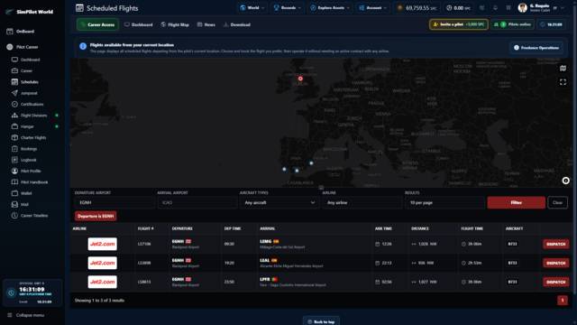This screenshot has width=577, height=325.
Task: Open the Any airline dropdown
Action: 362,202
